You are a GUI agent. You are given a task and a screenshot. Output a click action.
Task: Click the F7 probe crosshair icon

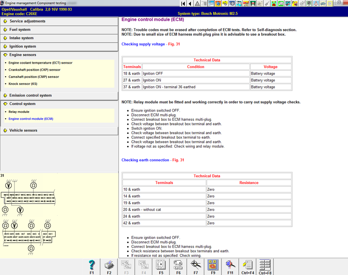pos(195,267)
